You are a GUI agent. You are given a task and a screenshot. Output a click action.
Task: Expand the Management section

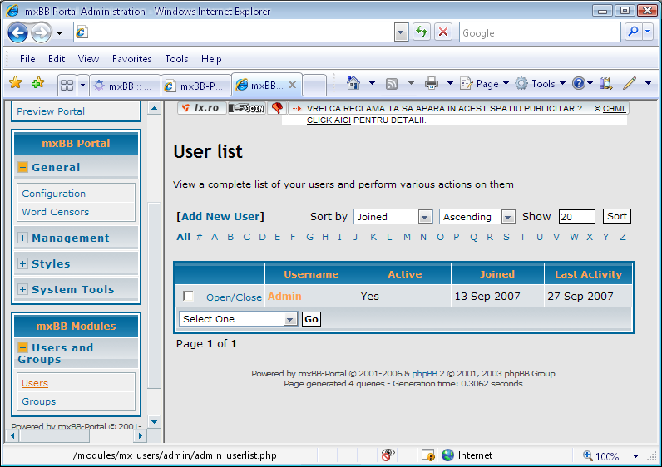23,238
